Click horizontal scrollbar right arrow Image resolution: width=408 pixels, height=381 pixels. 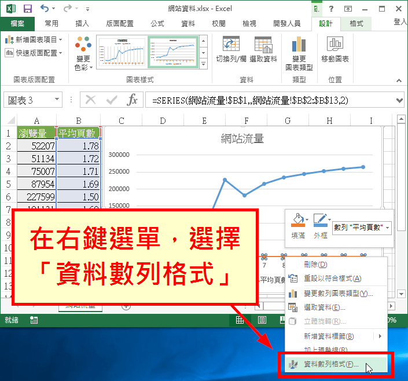(x=391, y=306)
